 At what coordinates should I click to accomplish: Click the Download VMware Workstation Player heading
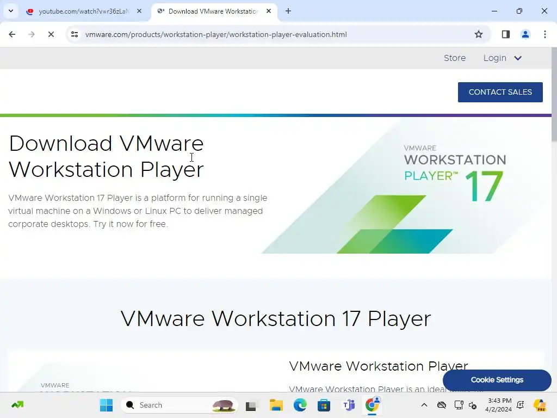106,156
